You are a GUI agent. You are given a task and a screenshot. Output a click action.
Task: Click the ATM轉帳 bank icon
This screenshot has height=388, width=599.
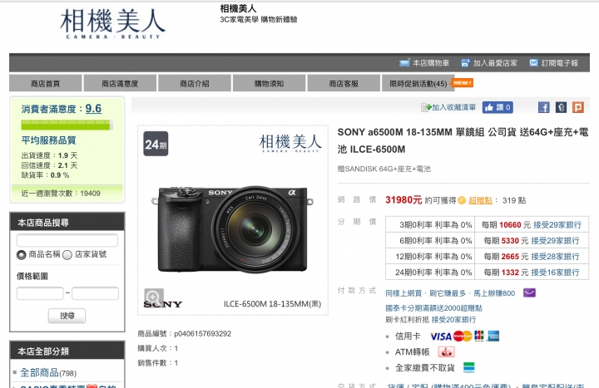(x=446, y=352)
